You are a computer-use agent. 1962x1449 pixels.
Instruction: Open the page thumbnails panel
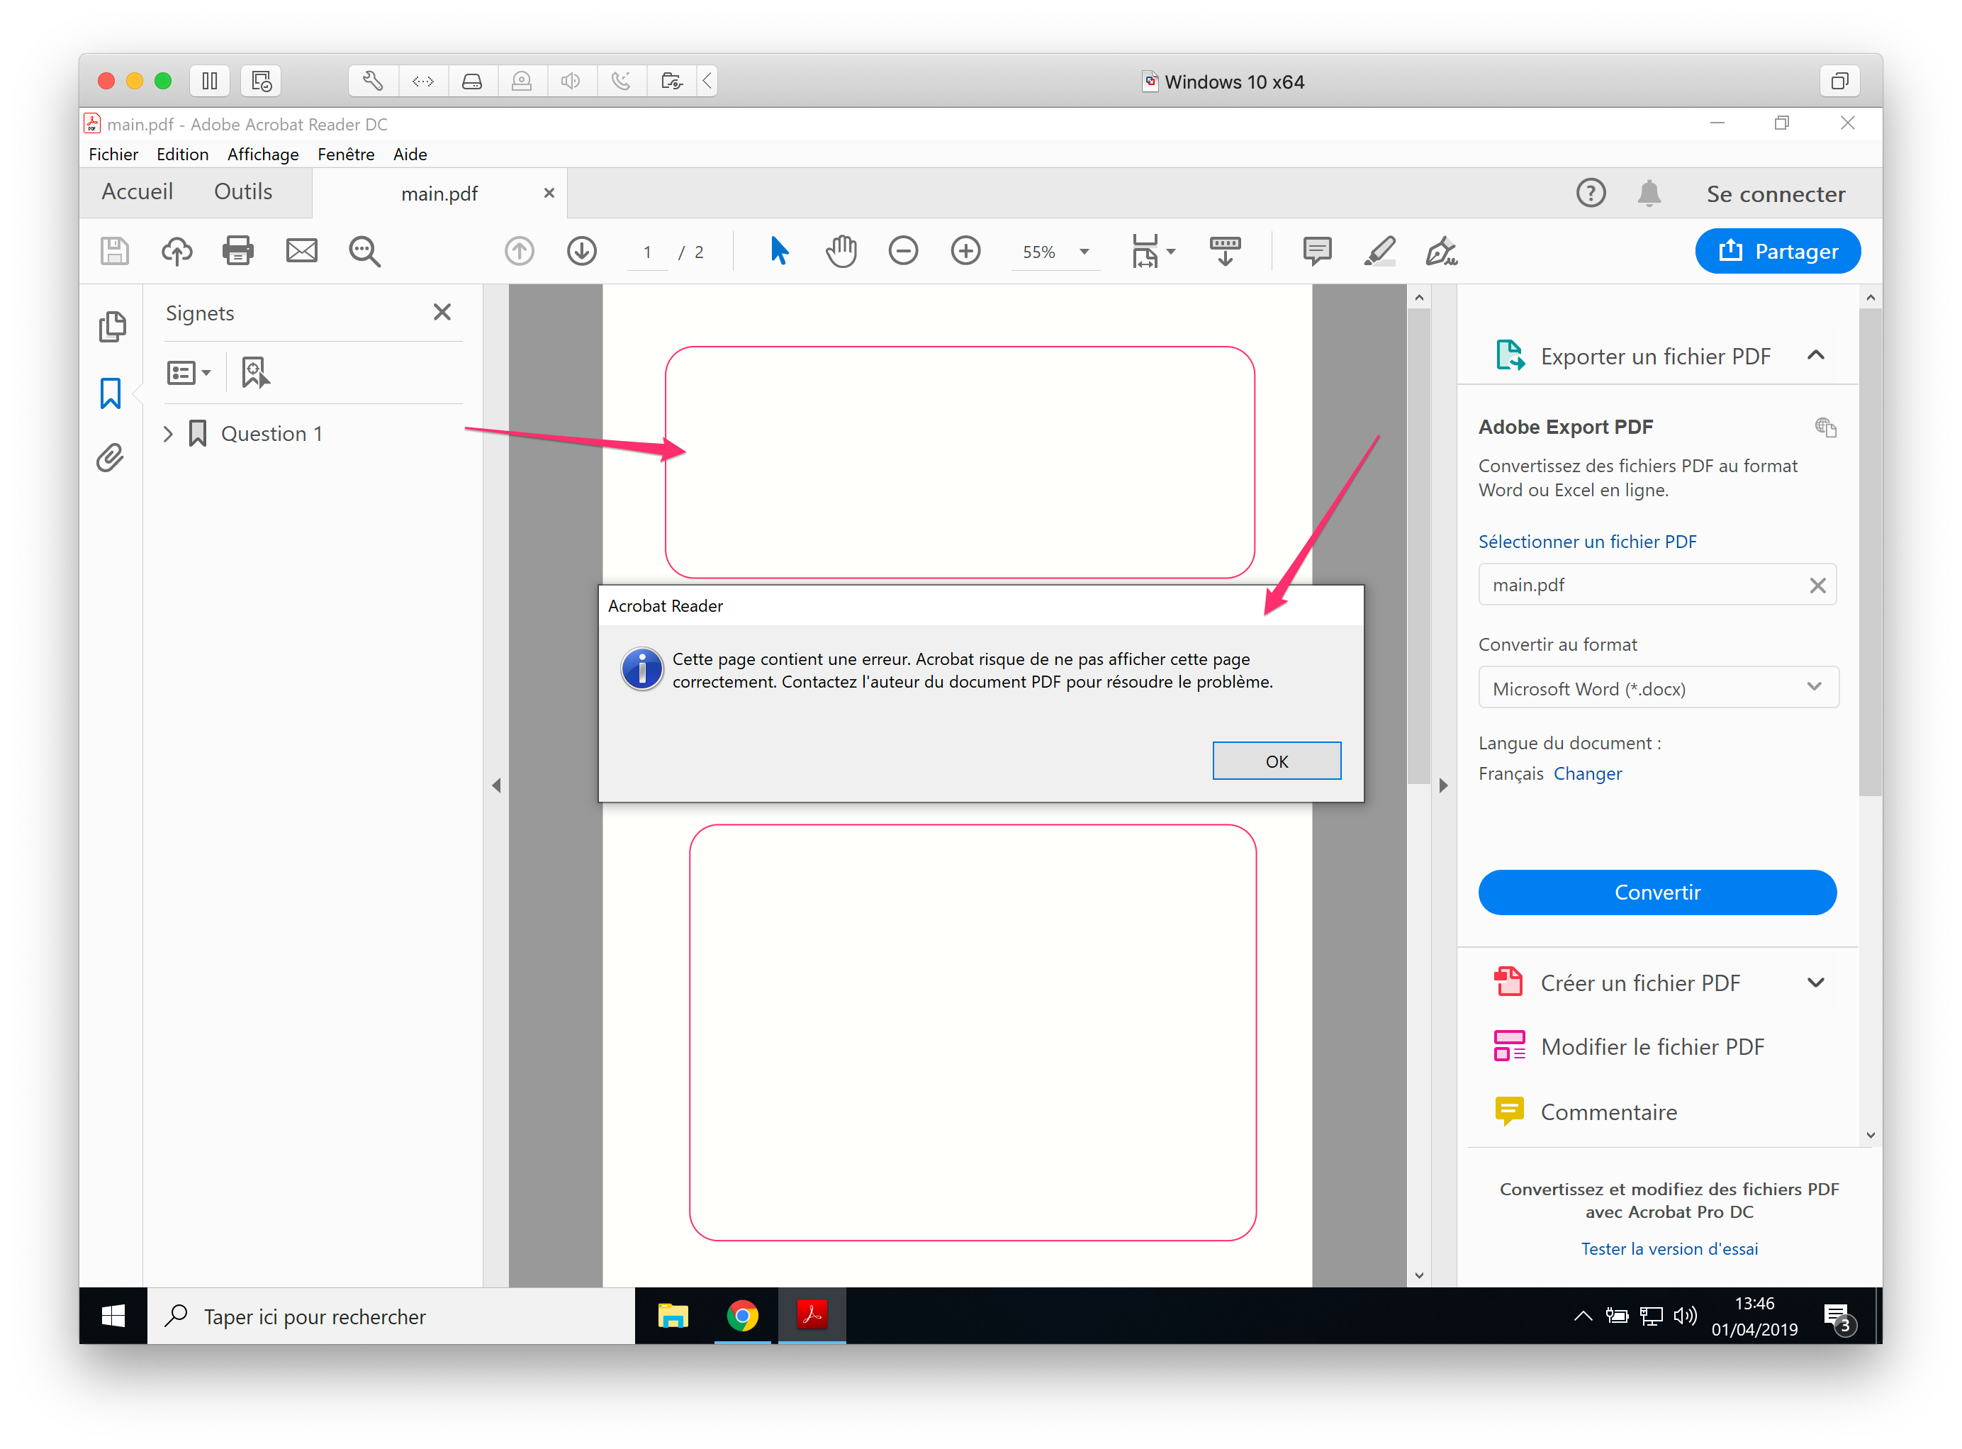[113, 326]
